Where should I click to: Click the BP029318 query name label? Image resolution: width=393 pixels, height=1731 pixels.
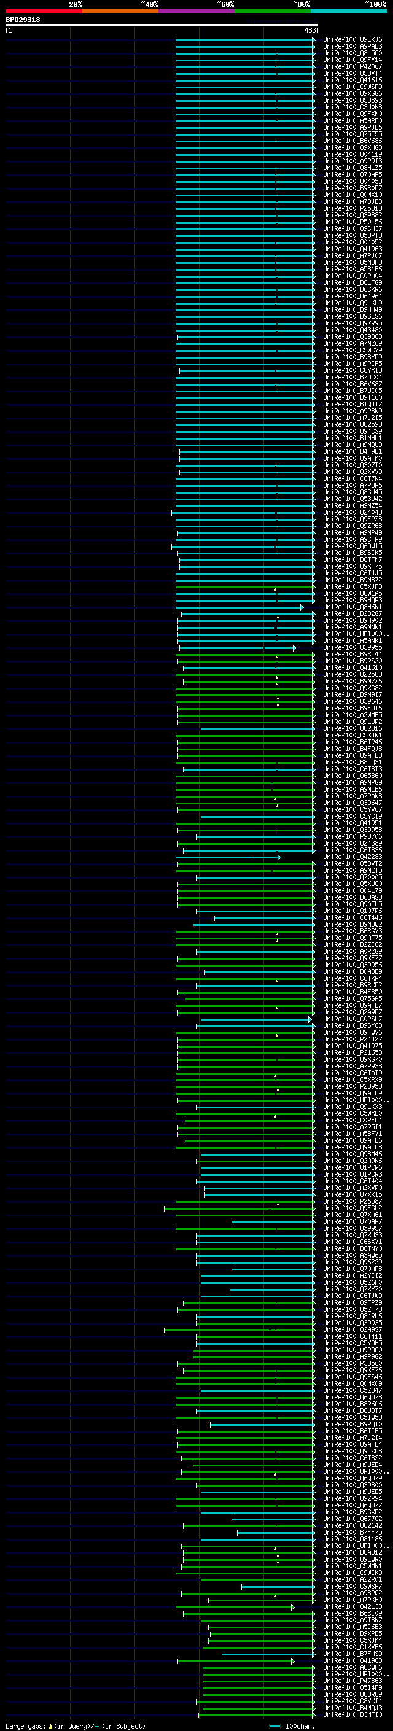click(23, 20)
